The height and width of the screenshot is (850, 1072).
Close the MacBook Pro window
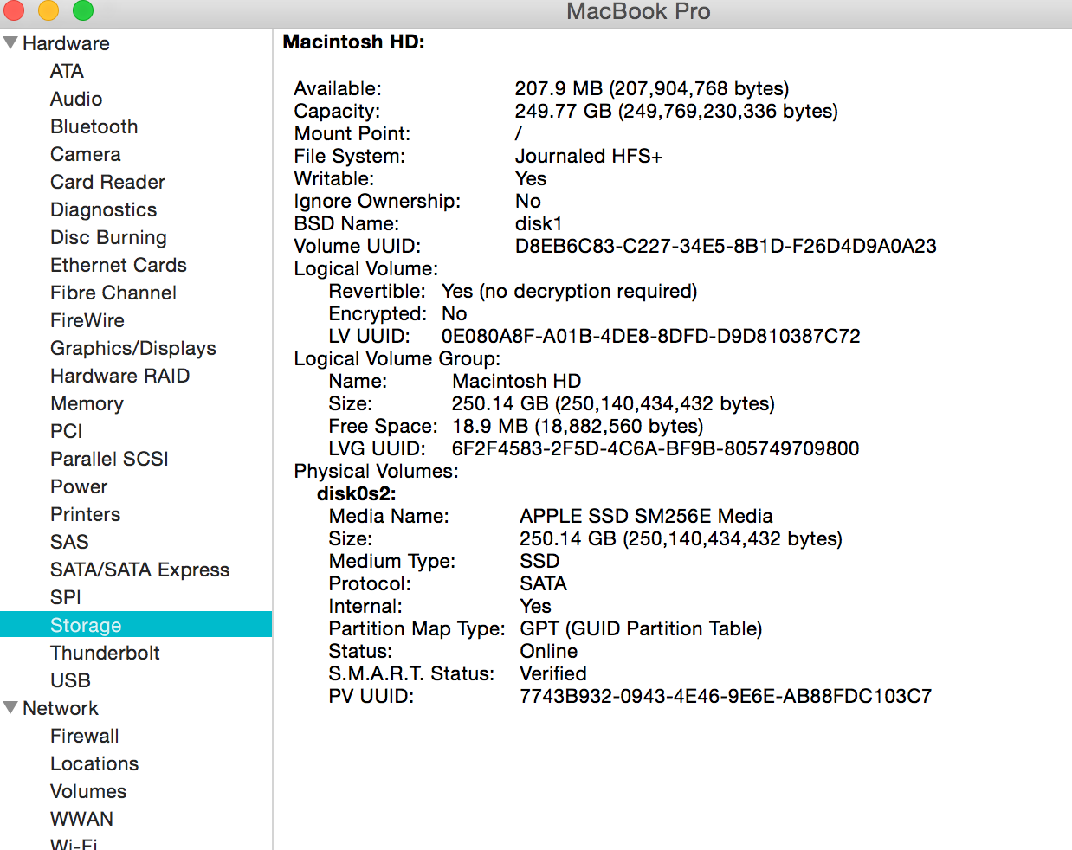tap(13, 10)
